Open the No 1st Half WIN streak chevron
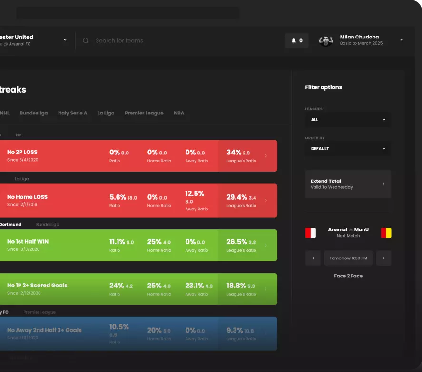 pos(265,246)
